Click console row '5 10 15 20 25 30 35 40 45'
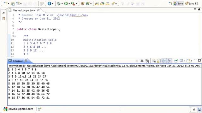The width and height of the screenshot is (202, 113). tap(29, 83)
